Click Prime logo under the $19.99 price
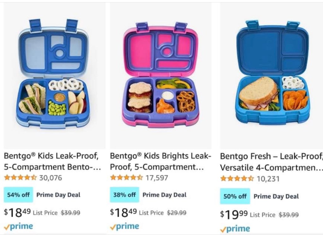Viewport: 323px width, 235px height. 235,228
